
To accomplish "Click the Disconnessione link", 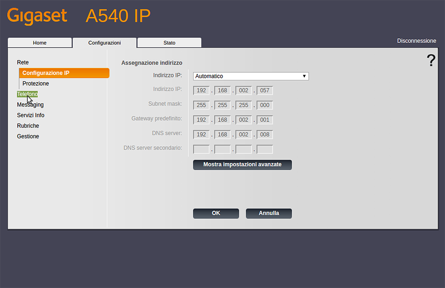I will pos(416,41).
